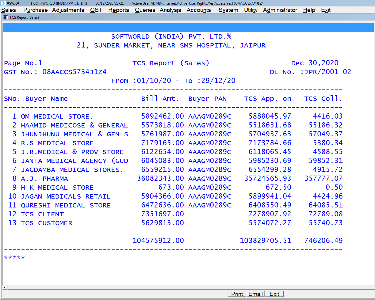The width and height of the screenshot is (375, 300).
Task: Click the horizontal scrollbar left arrow
Action: 5,287
